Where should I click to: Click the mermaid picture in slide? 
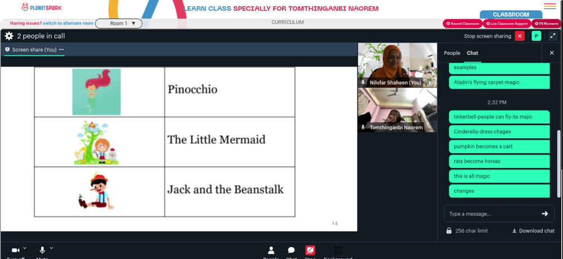(x=96, y=92)
